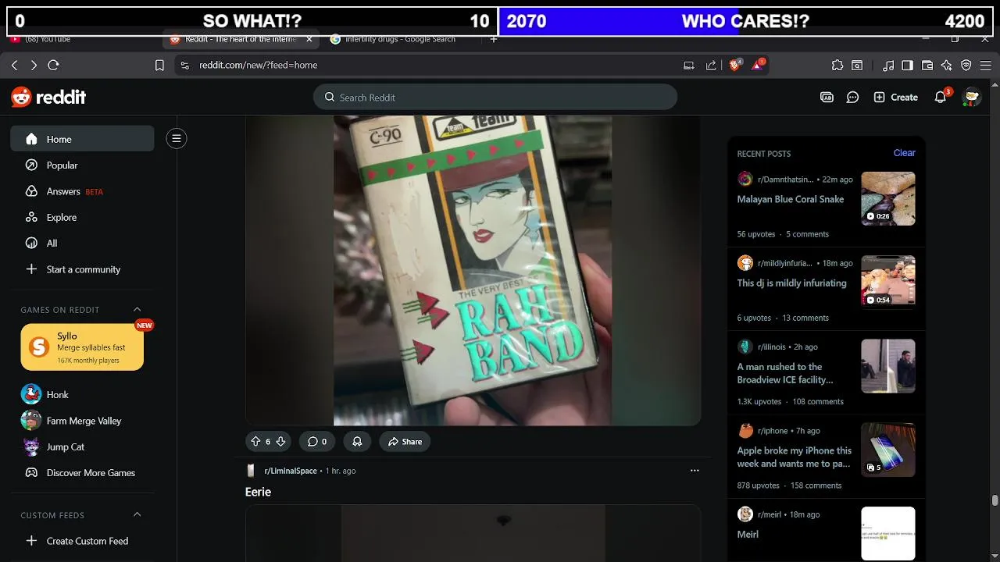Open Farm Merge Valley game

(82, 421)
